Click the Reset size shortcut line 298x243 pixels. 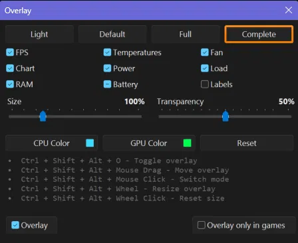[x=122, y=198]
